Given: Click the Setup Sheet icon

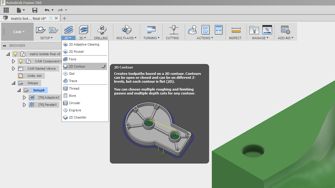Looking at the screenshot, I should coord(218,30).
